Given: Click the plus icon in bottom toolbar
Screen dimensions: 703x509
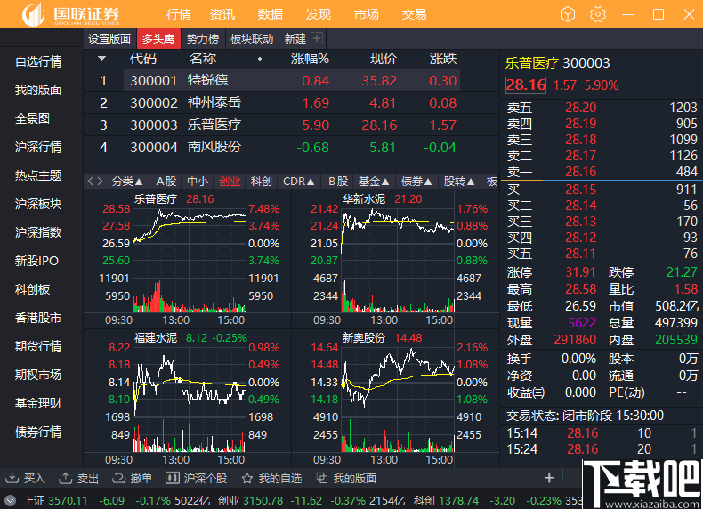Looking at the screenshot, I should coord(549,478).
